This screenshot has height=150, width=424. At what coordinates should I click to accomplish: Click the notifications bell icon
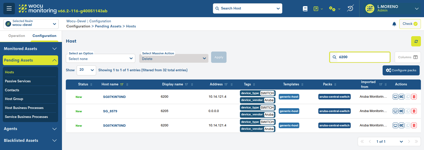click(x=394, y=24)
